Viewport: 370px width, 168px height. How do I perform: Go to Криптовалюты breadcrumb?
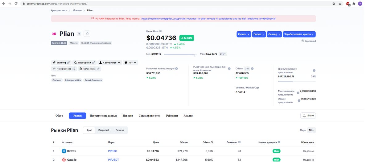59,10
